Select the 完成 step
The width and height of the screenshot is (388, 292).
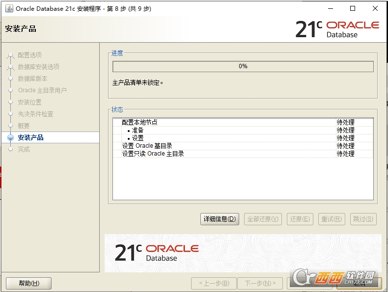pyautogui.click(x=24, y=149)
